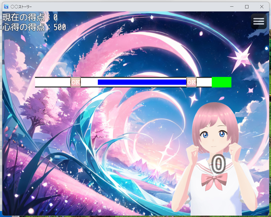Click the large 0 counter on the character
This screenshot has height=217, width=271.
[218, 164]
